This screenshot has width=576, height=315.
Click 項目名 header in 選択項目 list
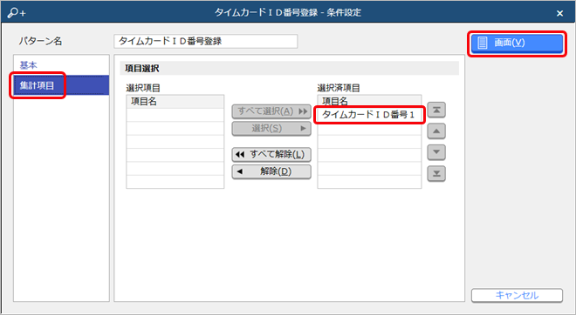(x=175, y=102)
